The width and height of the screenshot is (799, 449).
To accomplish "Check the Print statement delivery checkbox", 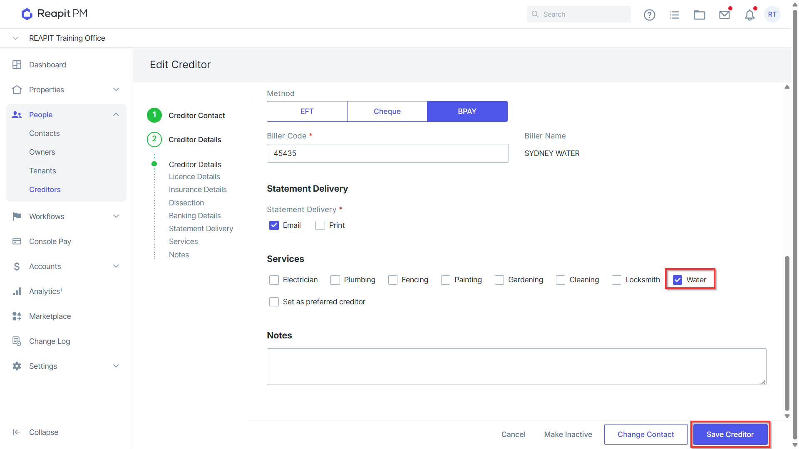I will [320, 225].
